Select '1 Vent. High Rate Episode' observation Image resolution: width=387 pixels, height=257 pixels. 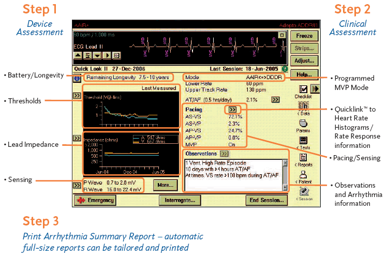click(216, 163)
